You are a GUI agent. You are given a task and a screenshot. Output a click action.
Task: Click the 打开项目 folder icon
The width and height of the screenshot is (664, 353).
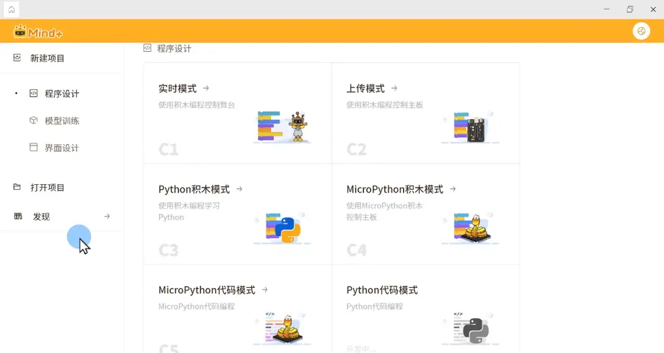click(x=17, y=187)
